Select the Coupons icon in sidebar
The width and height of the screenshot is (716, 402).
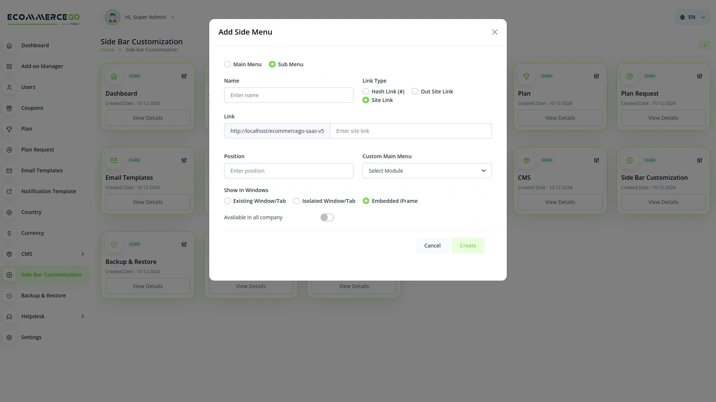pos(9,108)
